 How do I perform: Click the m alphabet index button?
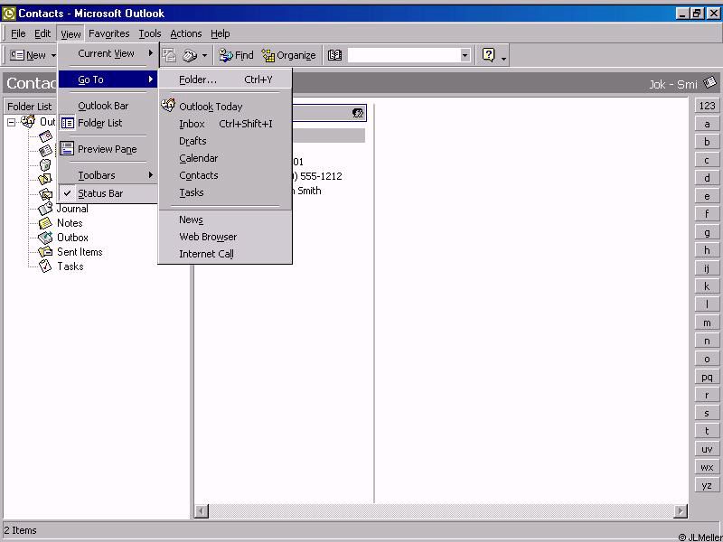pos(707,322)
